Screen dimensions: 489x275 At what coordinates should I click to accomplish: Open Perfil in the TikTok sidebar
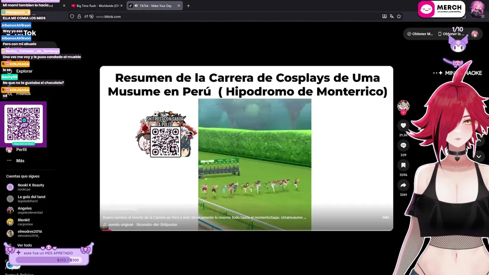click(21, 150)
